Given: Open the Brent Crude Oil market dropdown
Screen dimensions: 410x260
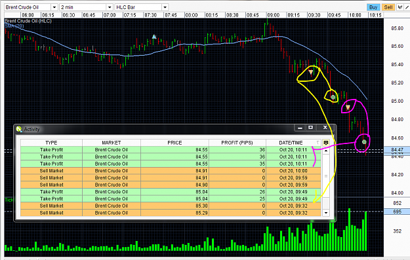Looking at the screenshot, I should tap(54, 7).
